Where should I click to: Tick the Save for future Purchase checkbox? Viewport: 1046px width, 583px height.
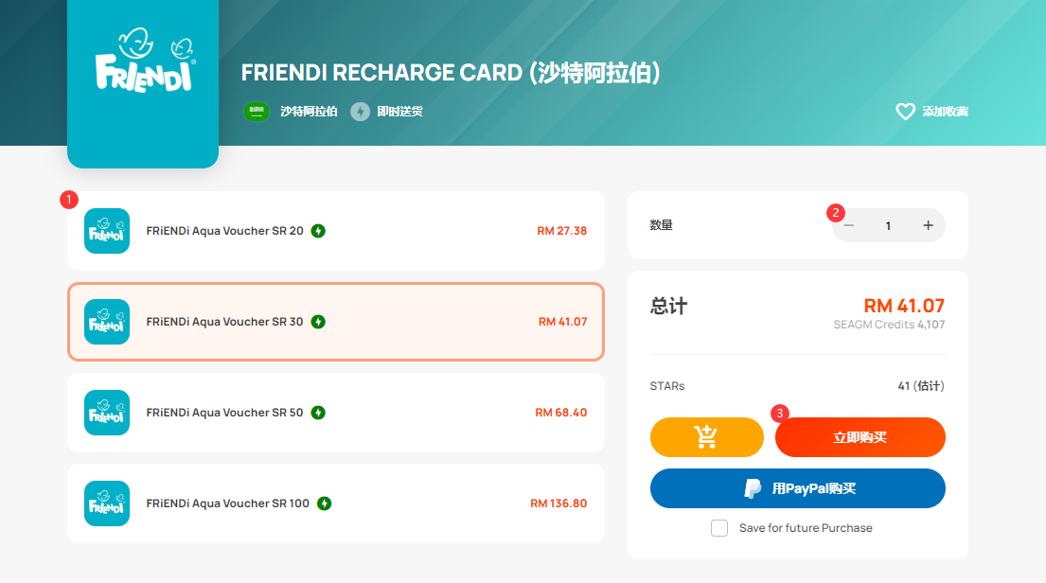coord(719,528)
